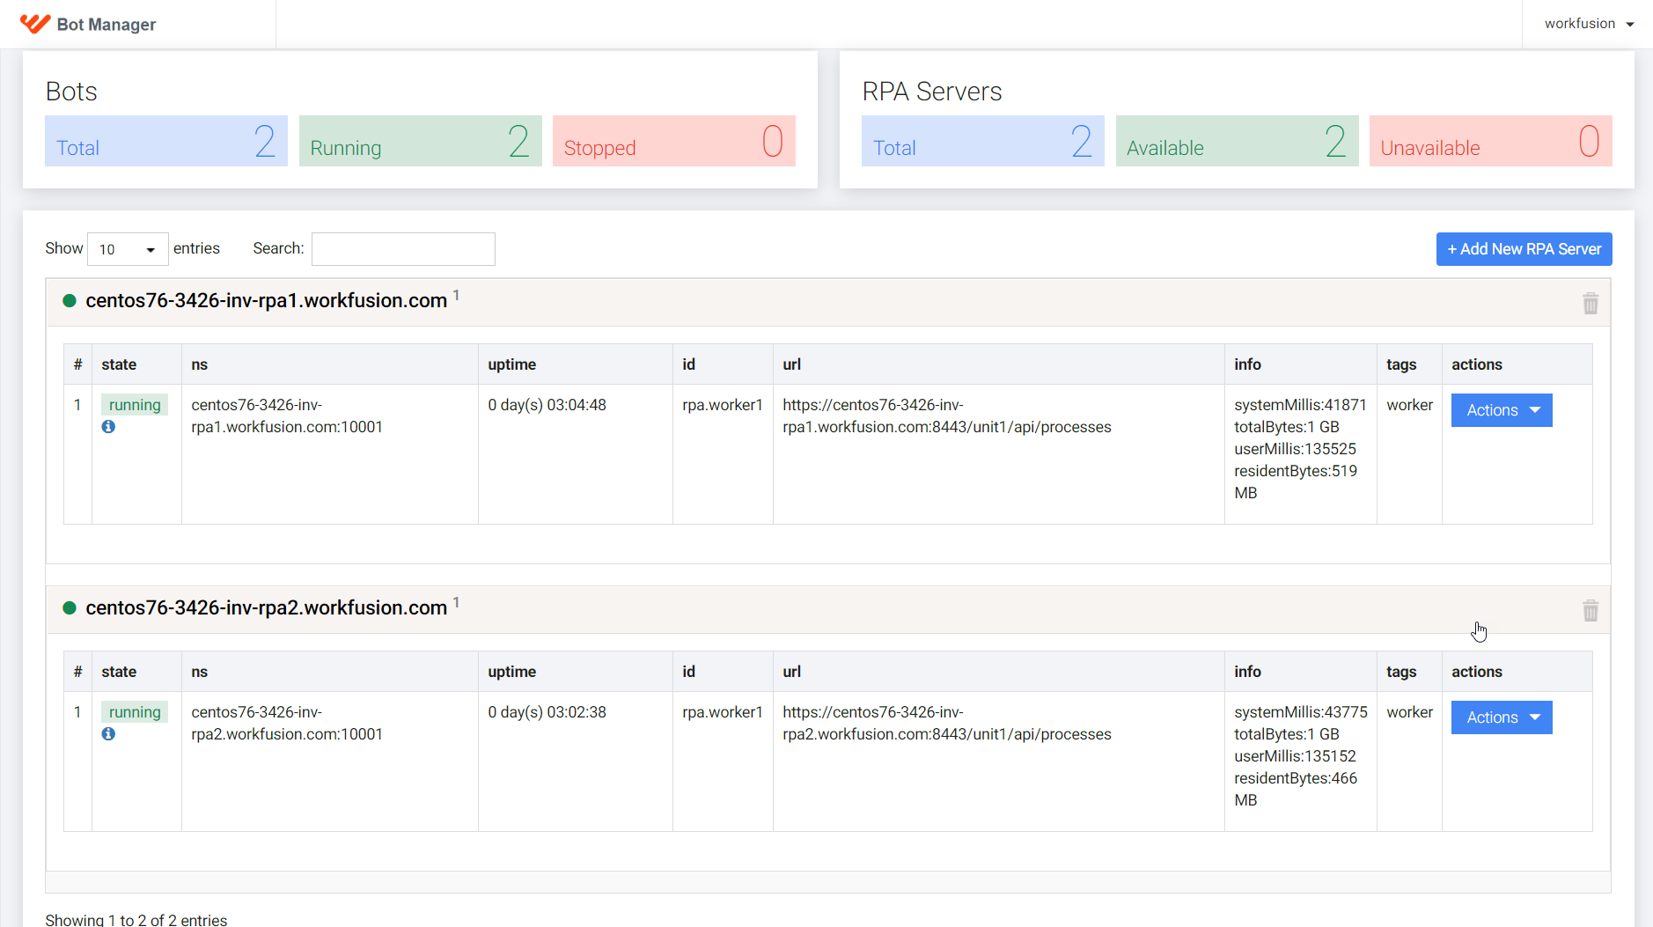
Task: Click rpa.worker1 id in rpa1 table
Action: point(723,405)
